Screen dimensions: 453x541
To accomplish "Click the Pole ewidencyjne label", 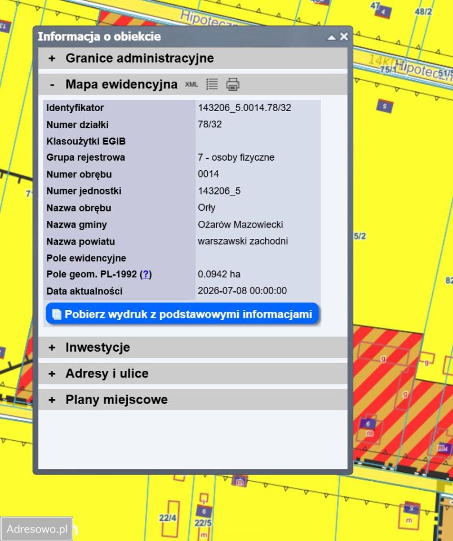I will point(86,258).
